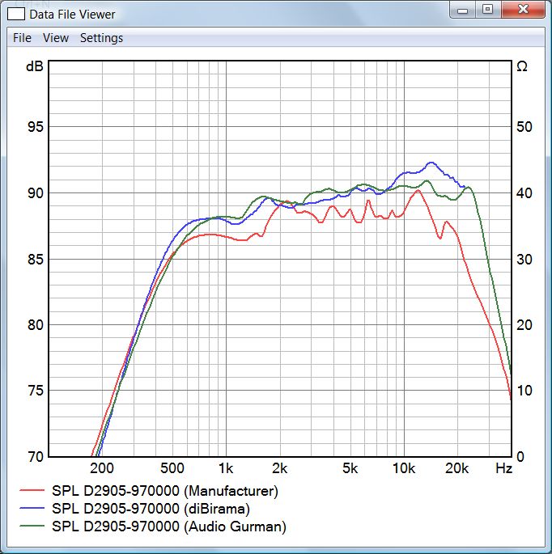Click the '5k' frequency axis label
Viewport: 552px width, 554px height.
[350, 468]
